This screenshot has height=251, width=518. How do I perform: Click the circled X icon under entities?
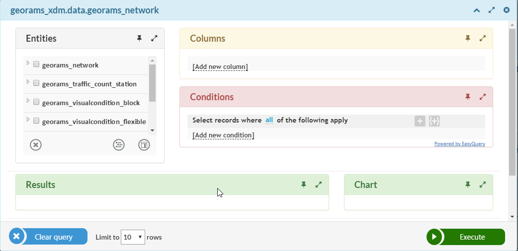36,145
